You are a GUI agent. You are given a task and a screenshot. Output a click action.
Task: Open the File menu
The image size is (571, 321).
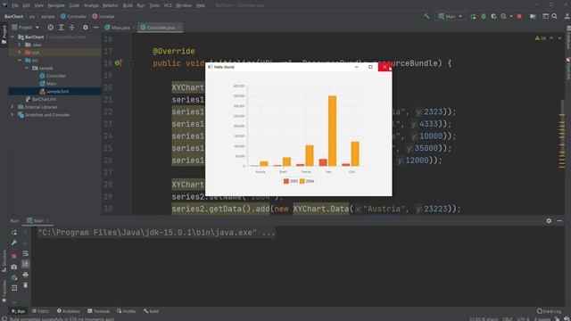point(15,5)
